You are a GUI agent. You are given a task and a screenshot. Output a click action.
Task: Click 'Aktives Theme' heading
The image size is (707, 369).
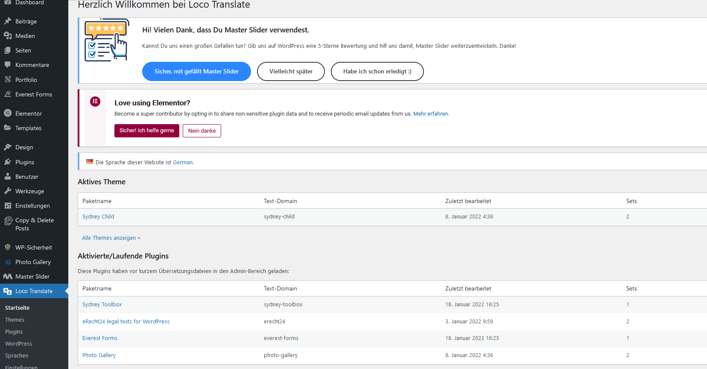[102, 182]
